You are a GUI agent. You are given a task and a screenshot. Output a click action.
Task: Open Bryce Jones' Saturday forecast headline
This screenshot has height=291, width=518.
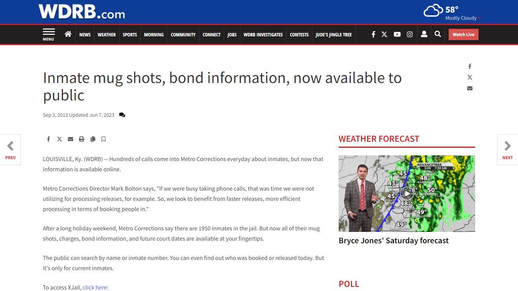[x=394, y=241]
